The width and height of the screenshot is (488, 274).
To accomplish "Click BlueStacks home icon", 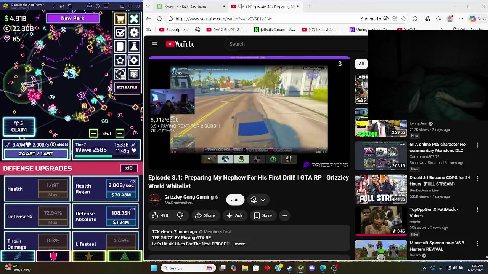I will click(x=62, y=6).
